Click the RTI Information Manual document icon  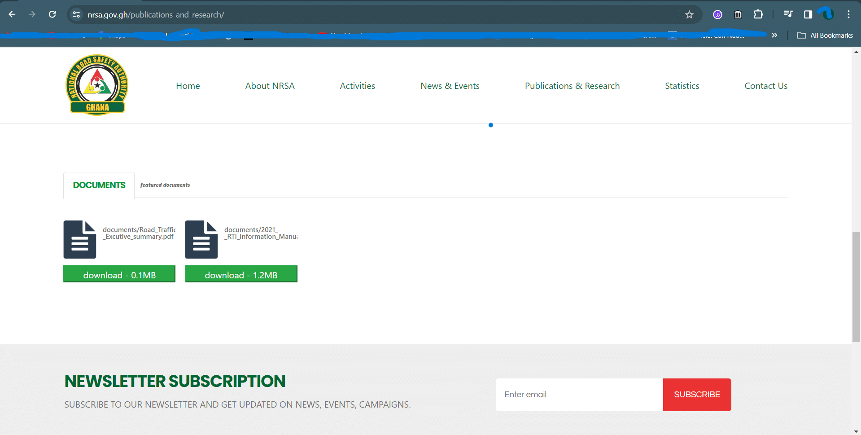tap(201, 239)
